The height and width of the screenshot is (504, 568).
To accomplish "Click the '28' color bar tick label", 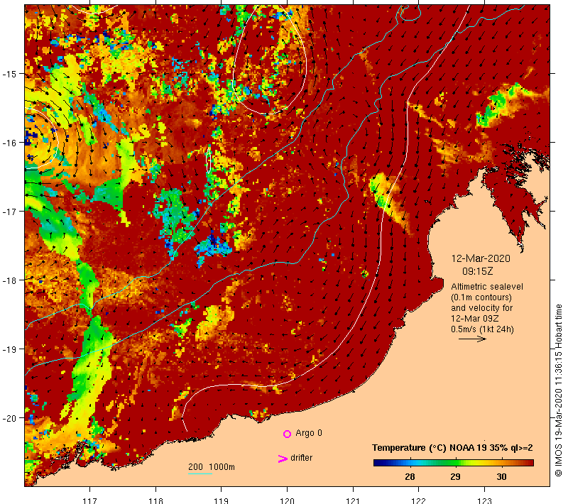I will coord(410,476).
